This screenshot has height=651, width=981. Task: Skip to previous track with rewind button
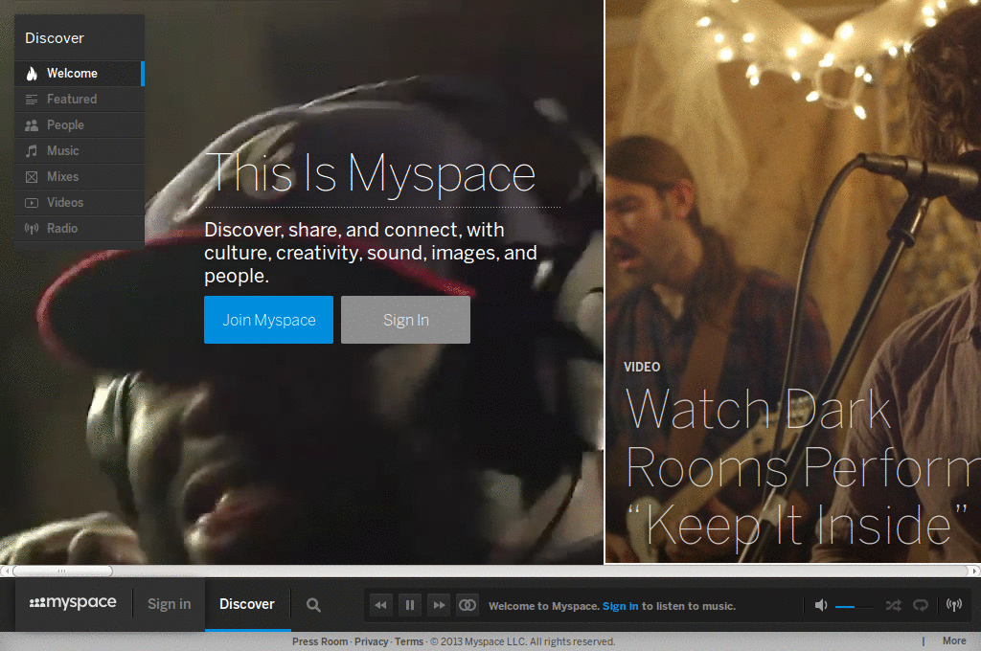380,605
